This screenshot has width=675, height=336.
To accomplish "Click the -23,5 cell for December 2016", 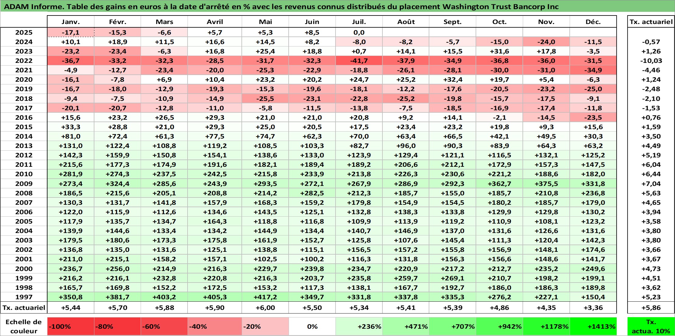I will coord(593,117).
